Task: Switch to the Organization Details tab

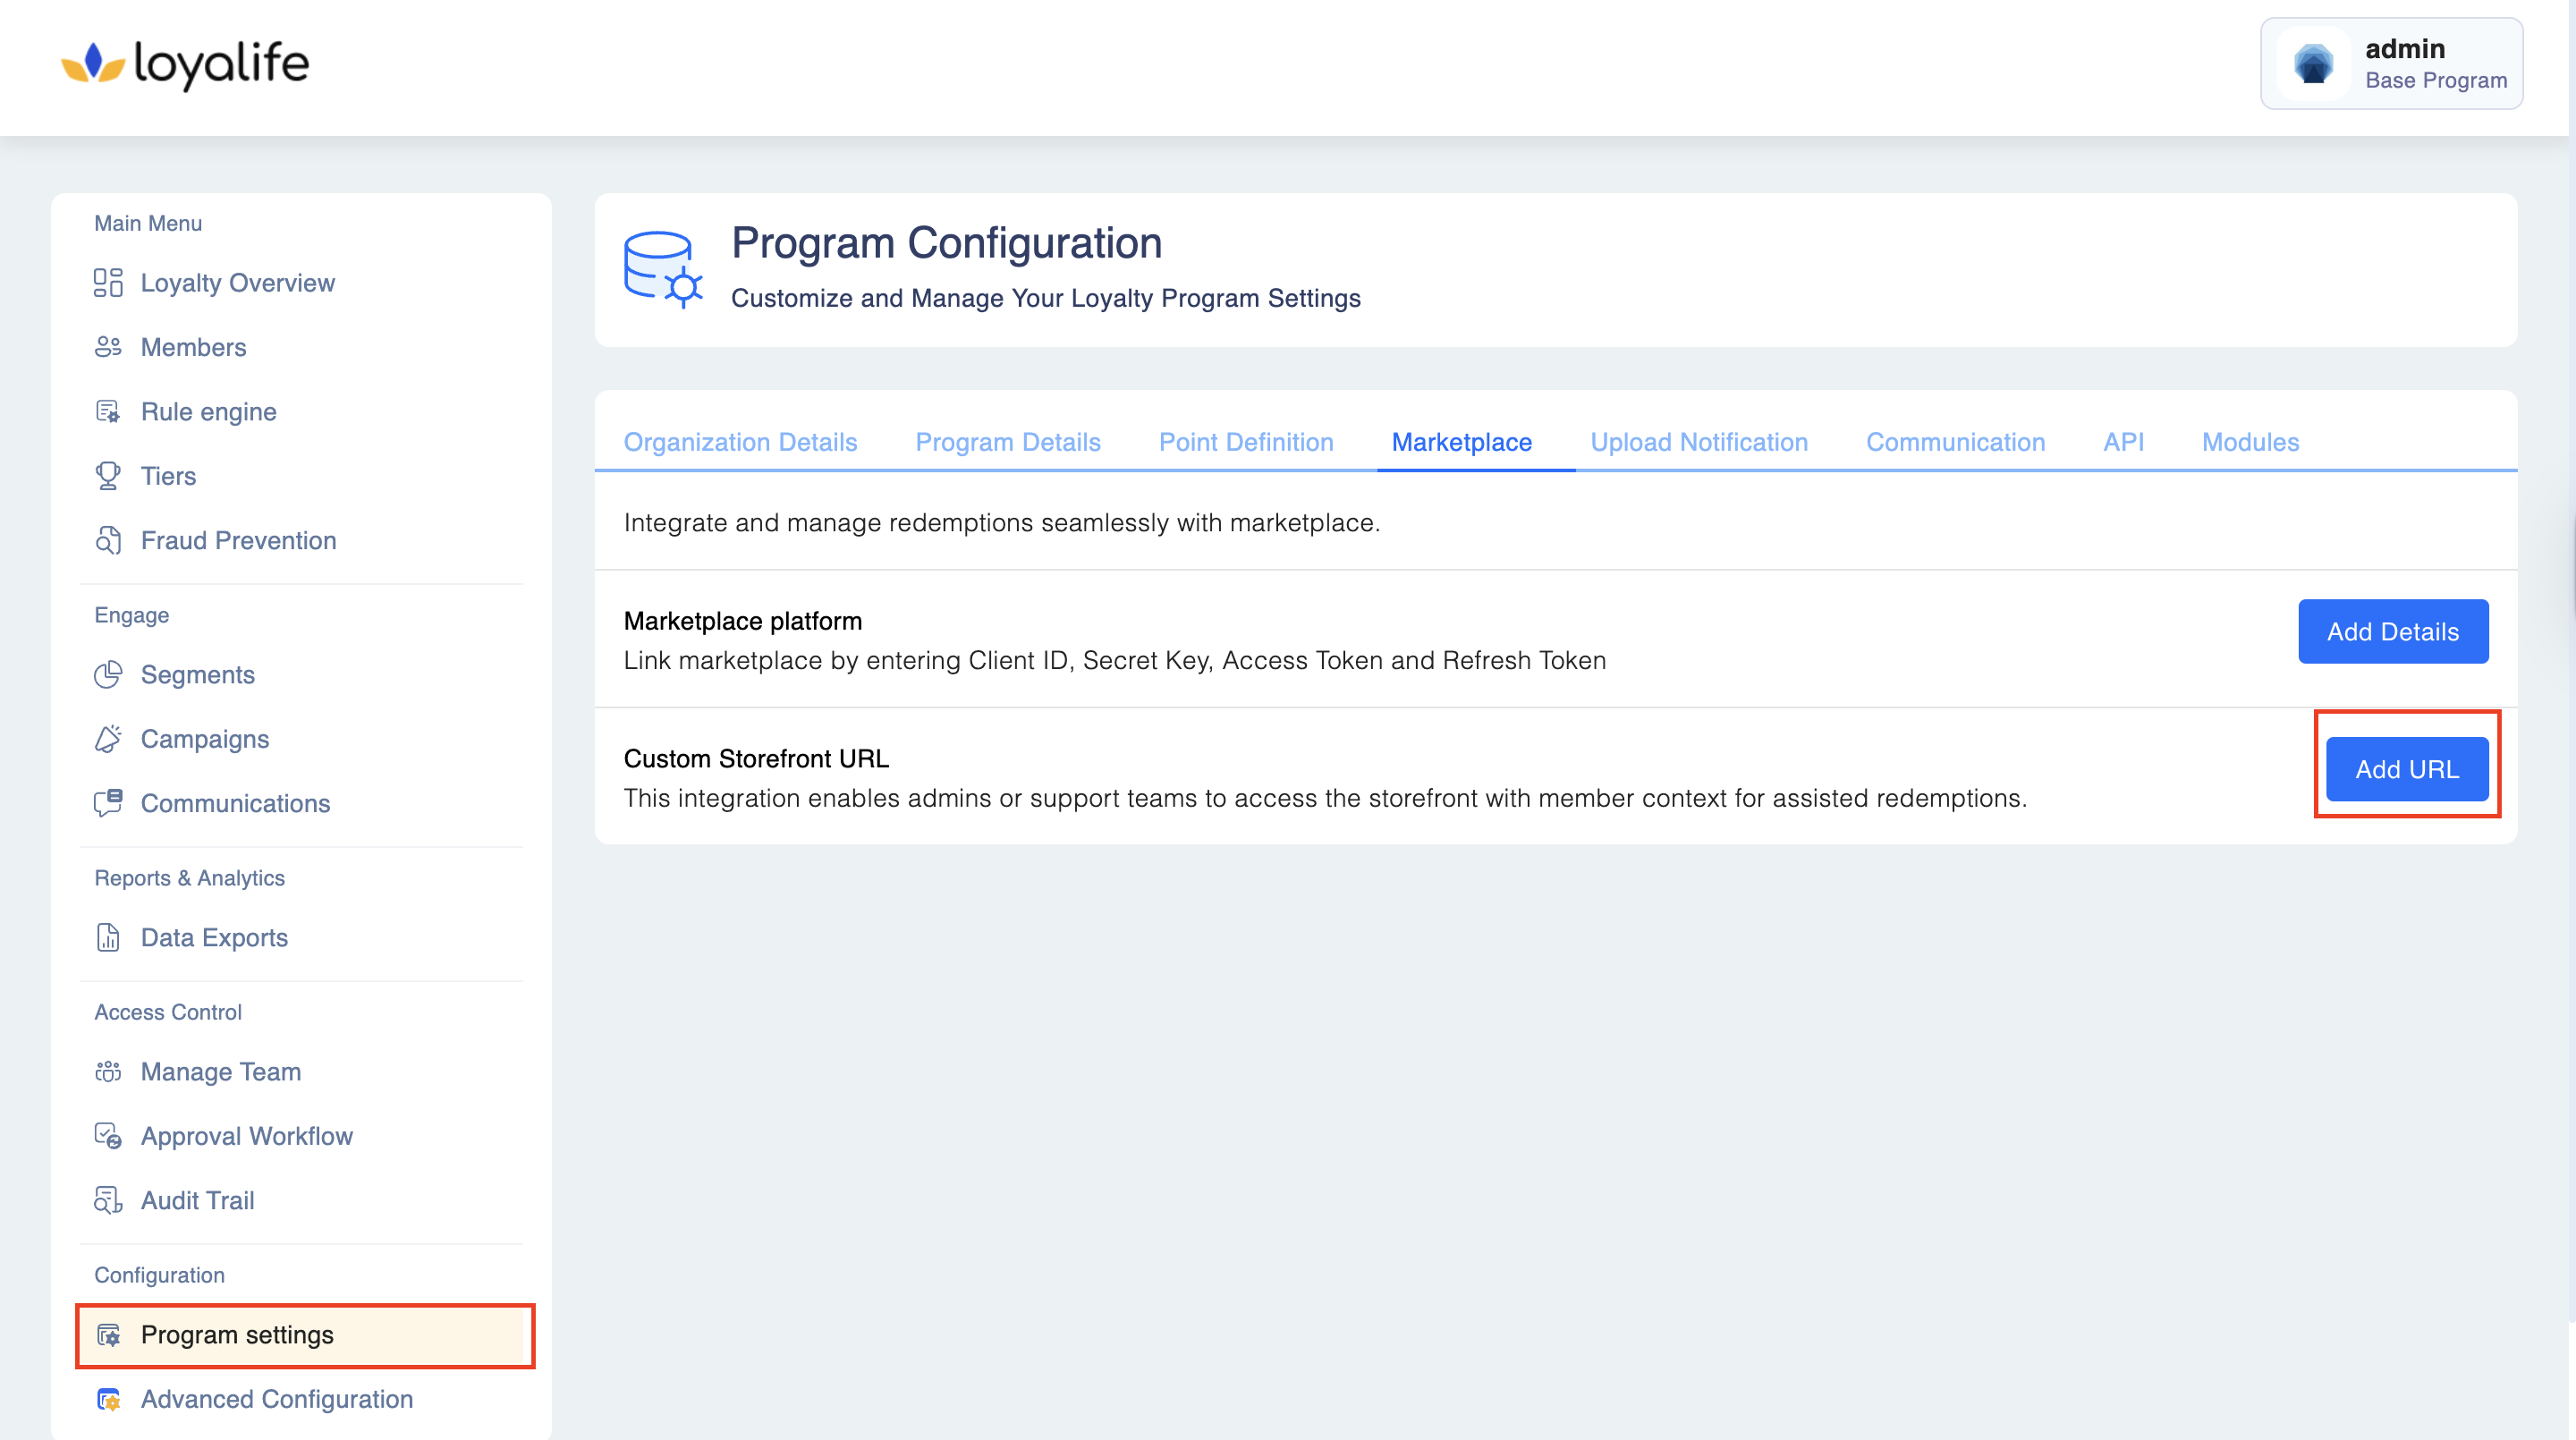Action: pos(740,442)
